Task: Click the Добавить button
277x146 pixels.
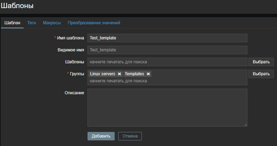Action: click(101, 136)
